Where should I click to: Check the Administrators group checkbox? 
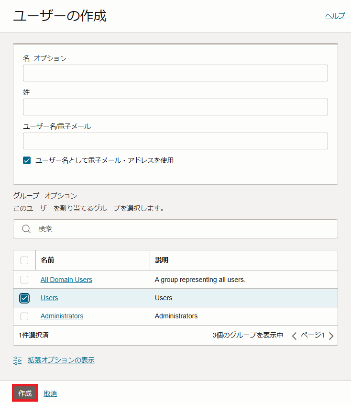(x=24, y=316)
